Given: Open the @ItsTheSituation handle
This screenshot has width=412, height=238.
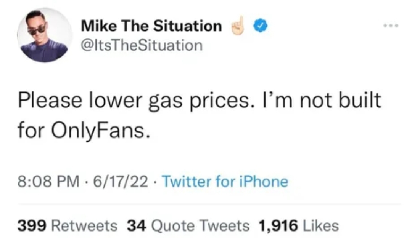Looking at the screenshot, I should [142, 45].
